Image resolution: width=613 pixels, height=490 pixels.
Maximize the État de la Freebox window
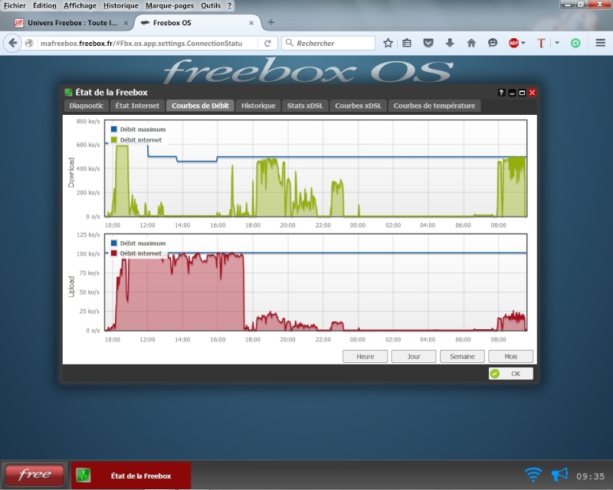coord(522,93)
